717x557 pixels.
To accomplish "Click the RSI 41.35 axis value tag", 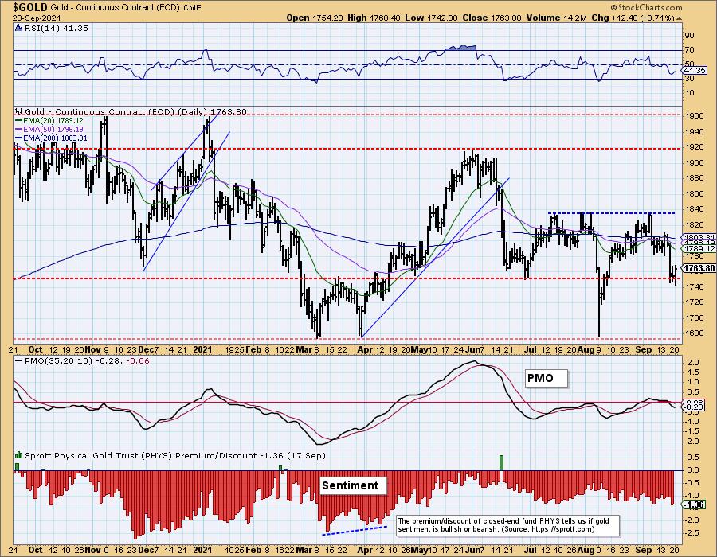I will pos(695,70).
